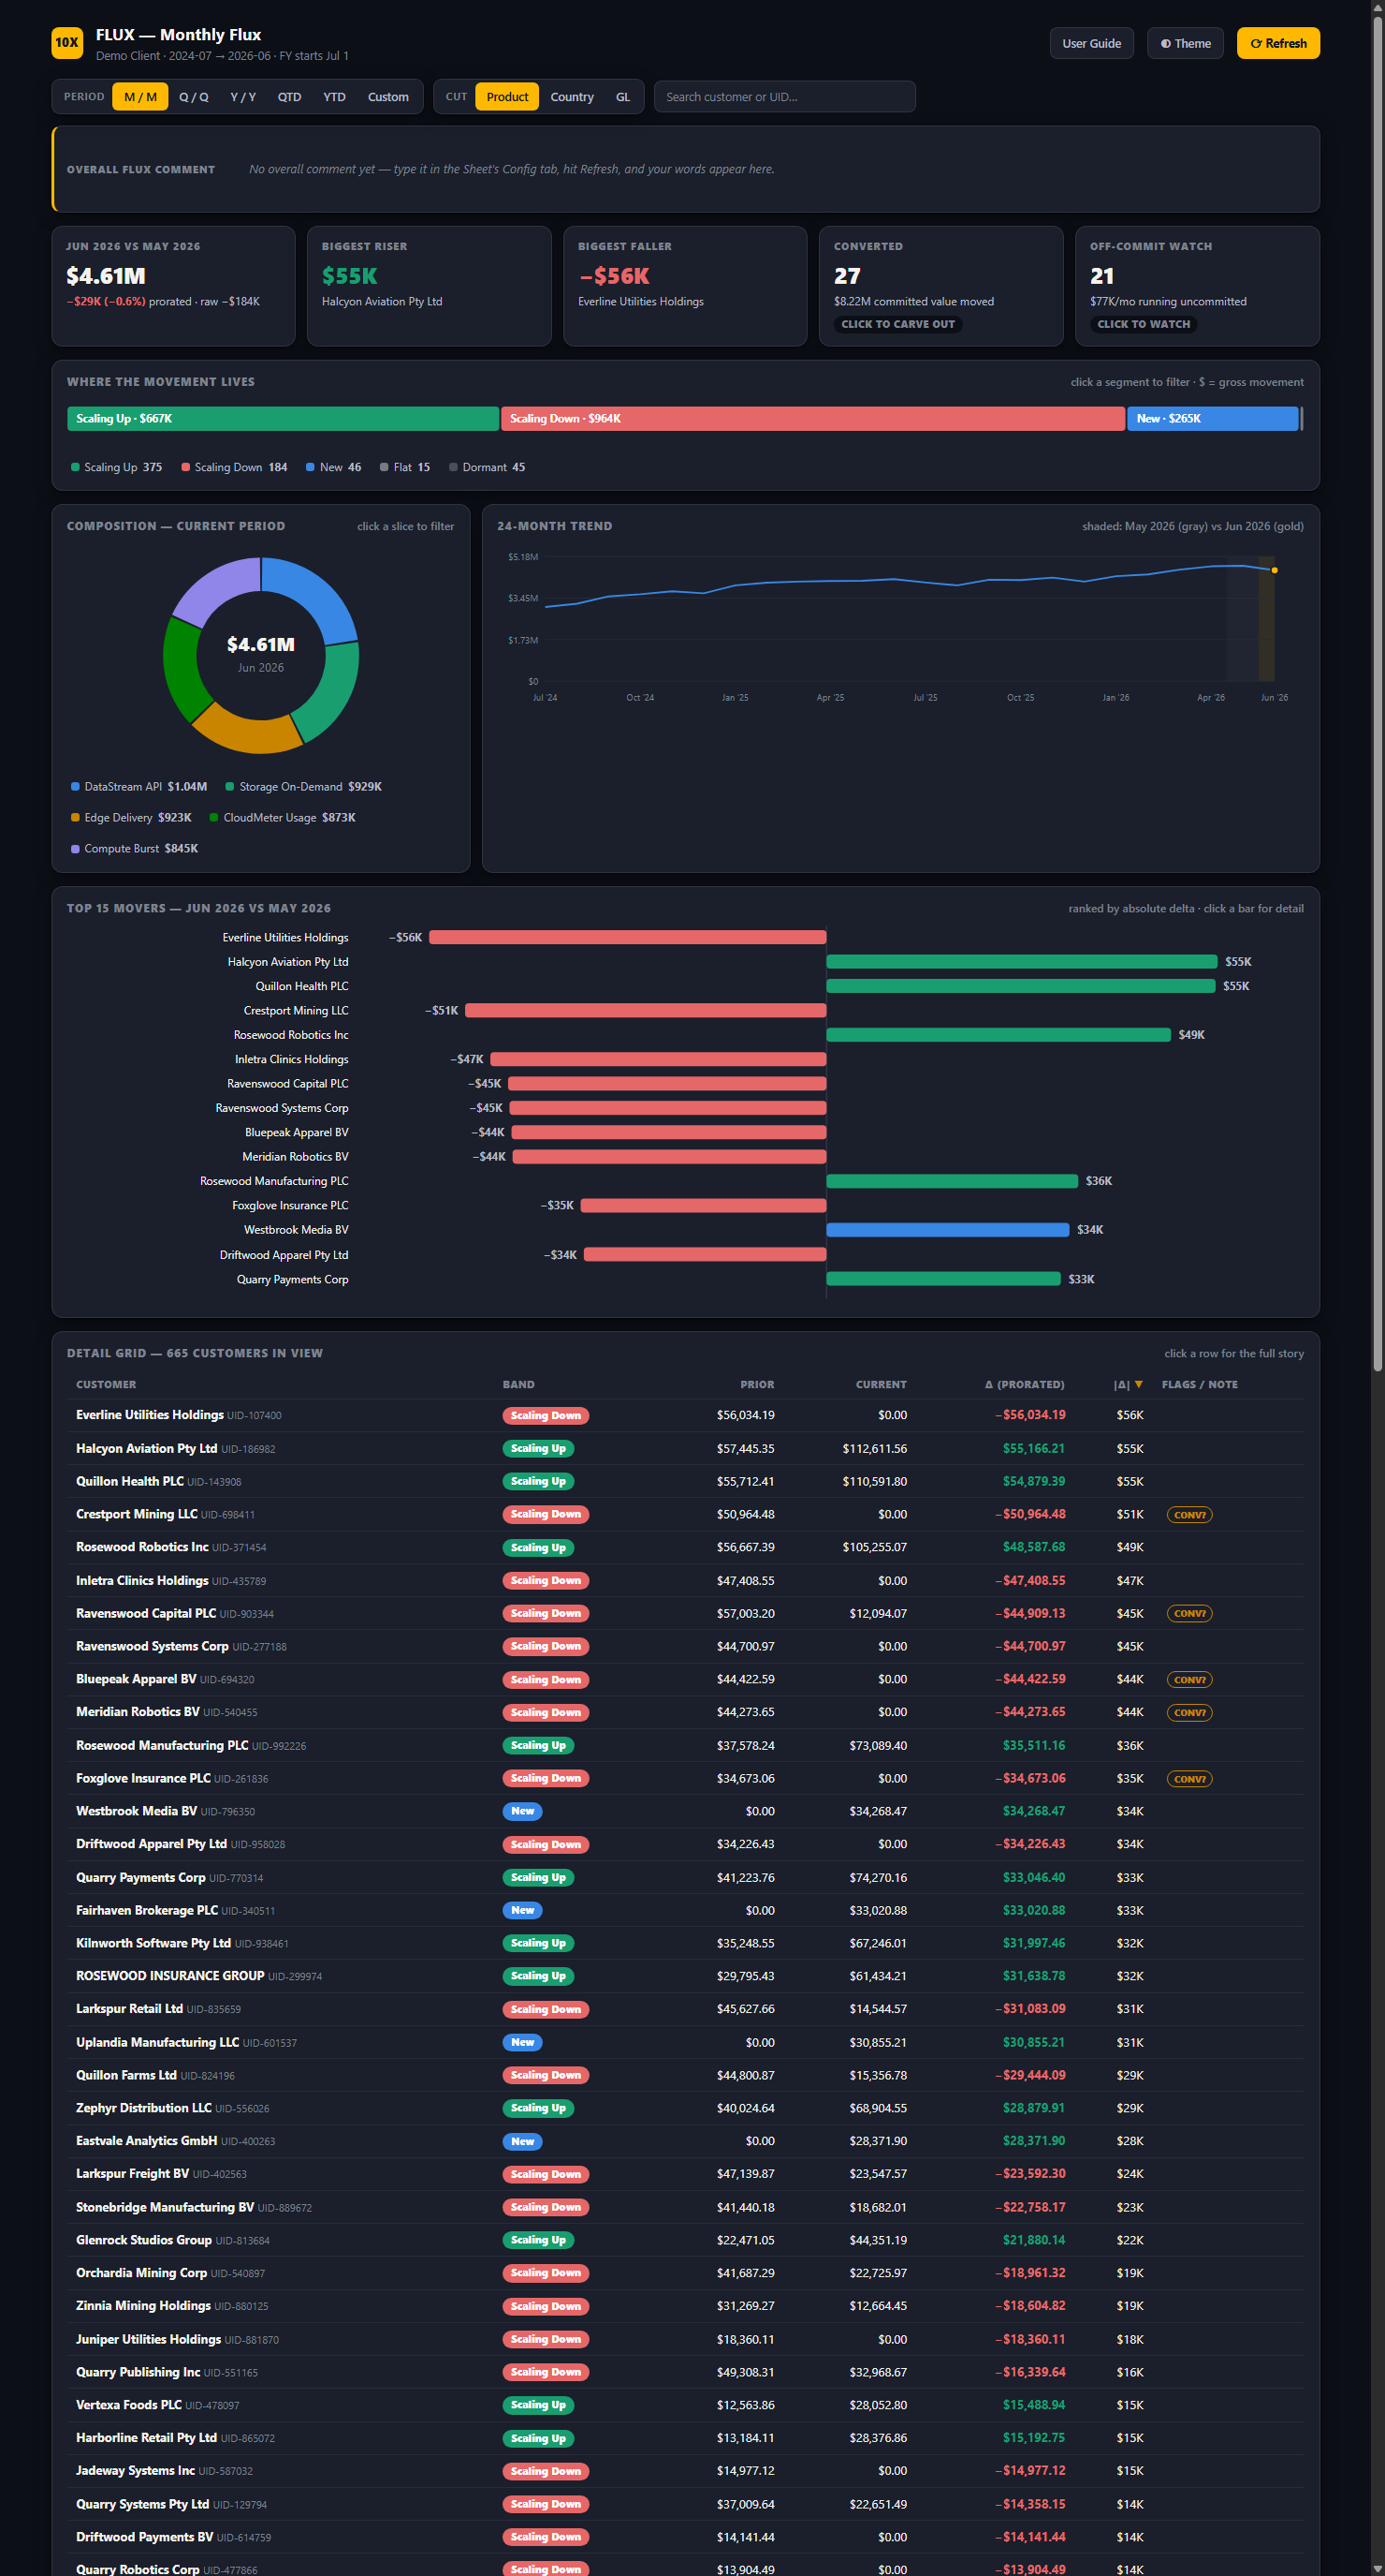The image size is (1385, 2576).
Task: Click the Quarry Payments Corp green bar
Action: (x=943, y=1278)
